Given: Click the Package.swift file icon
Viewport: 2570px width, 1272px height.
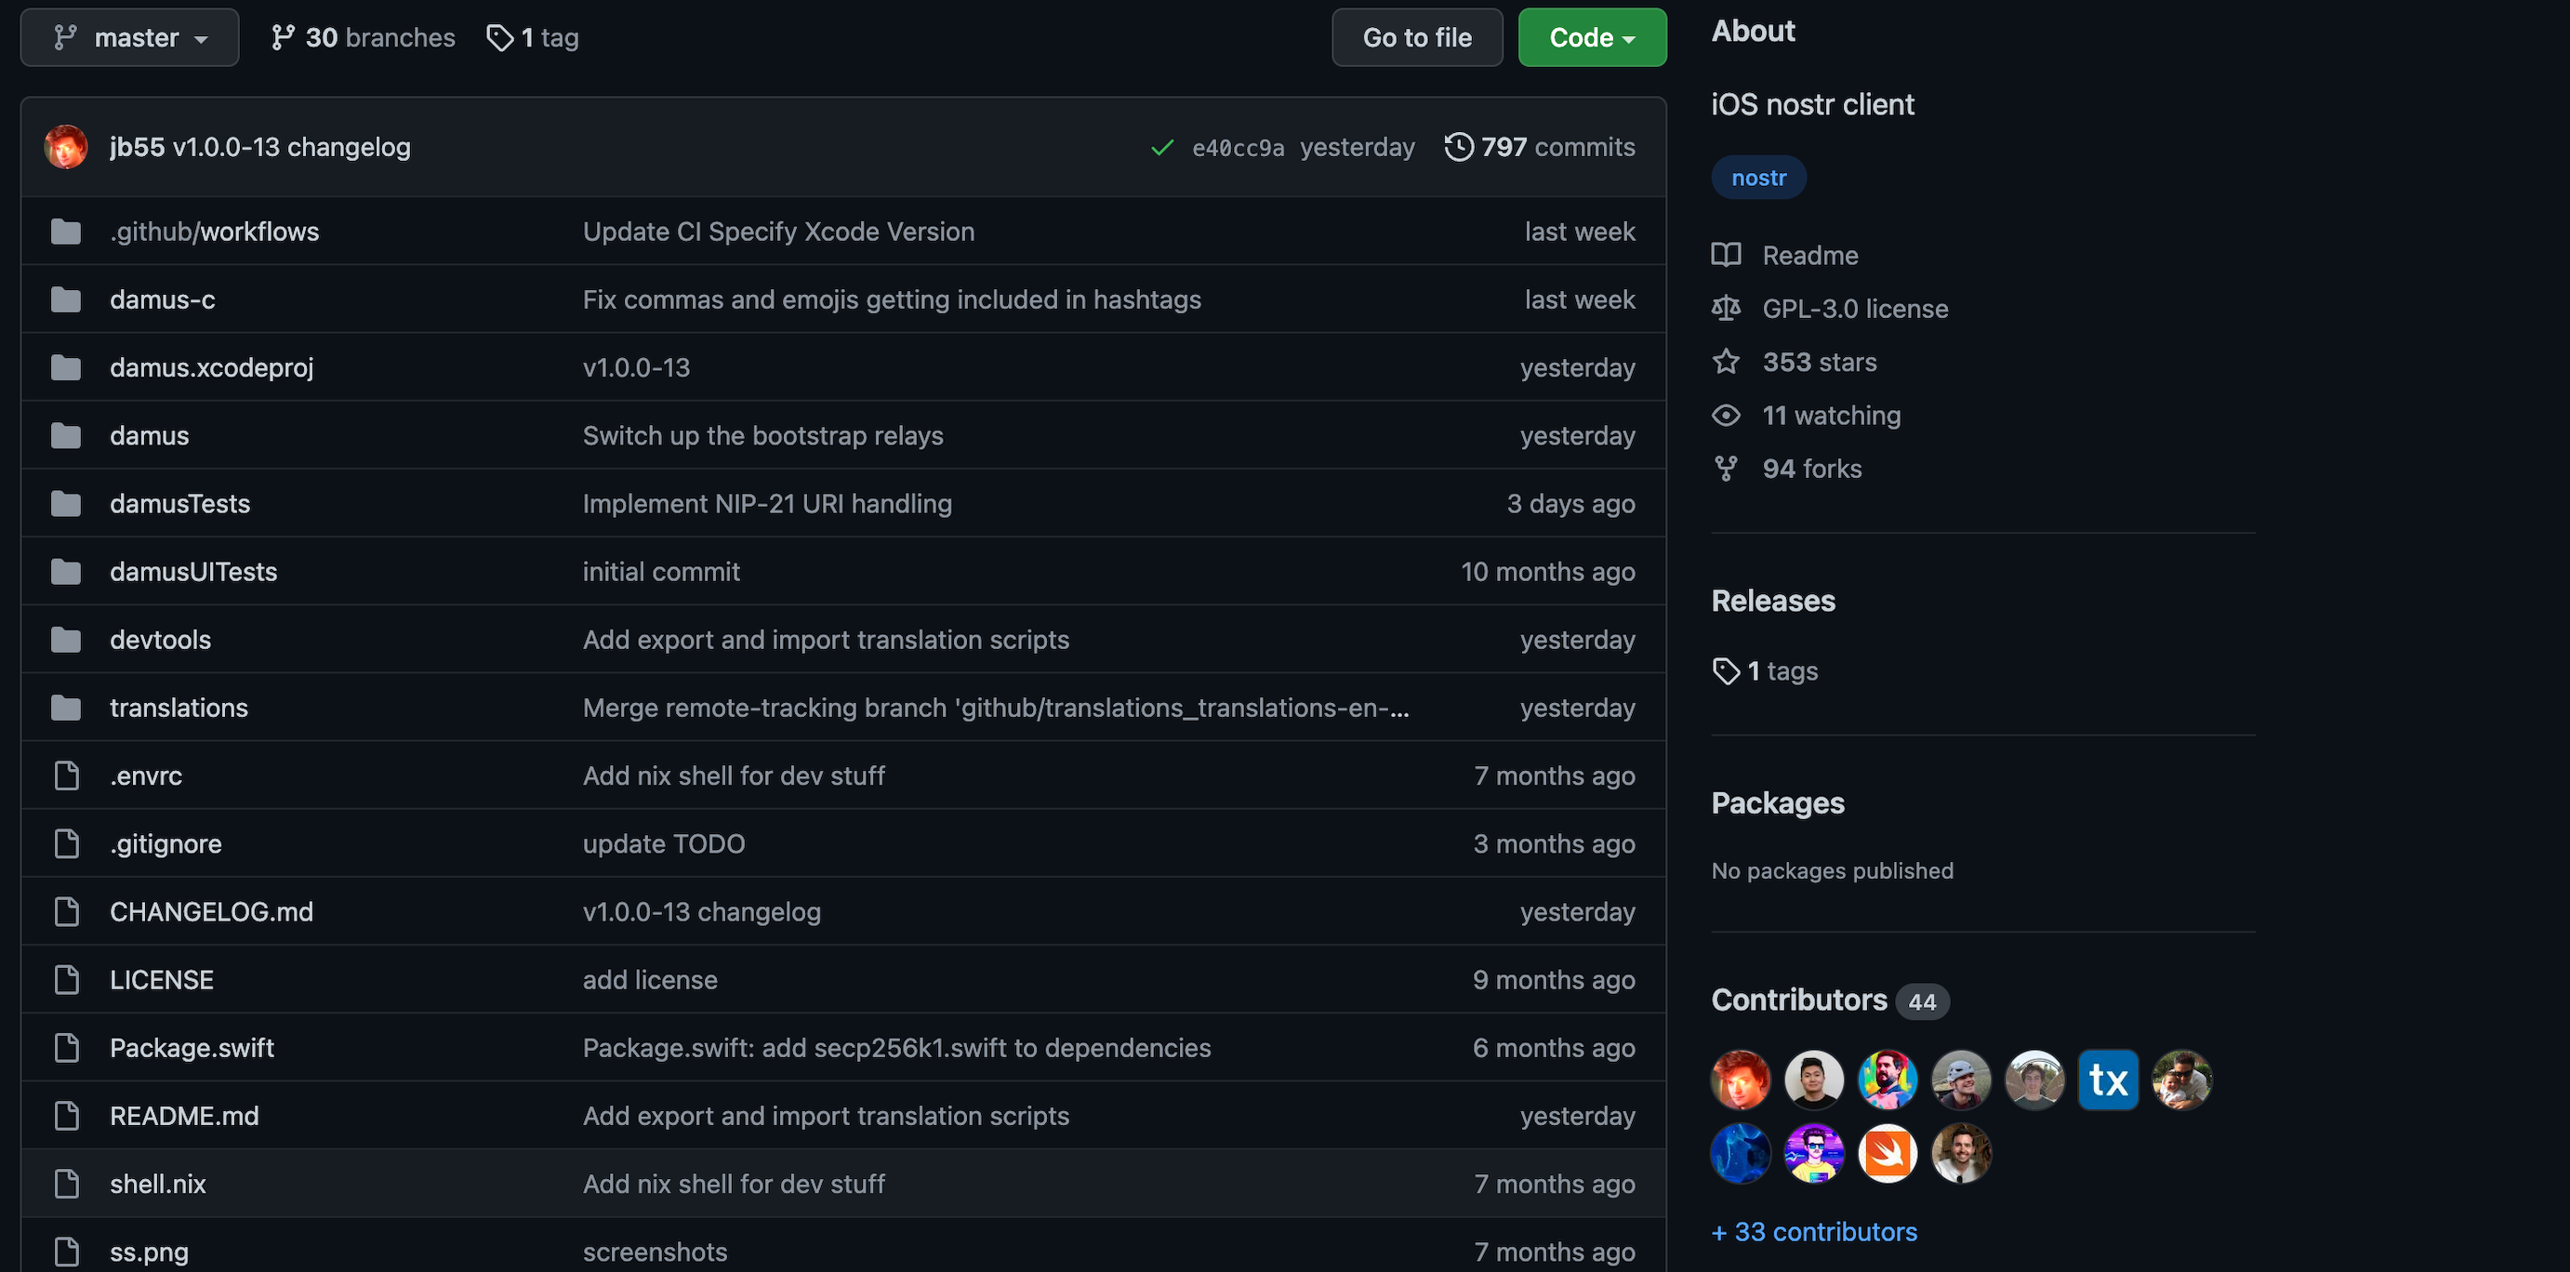Looking at the screenshot, I should point(67,1048).
